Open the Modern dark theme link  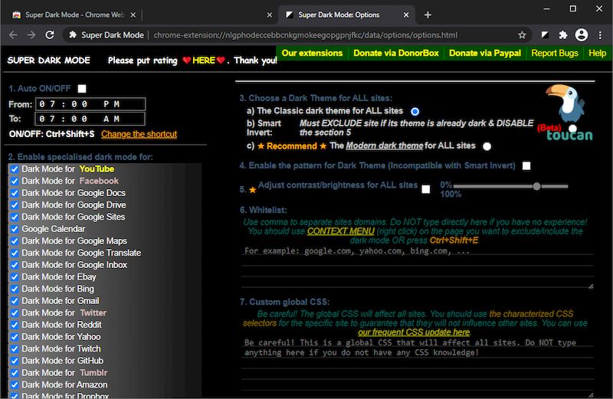pyautogui.click(x=385, y=146)
